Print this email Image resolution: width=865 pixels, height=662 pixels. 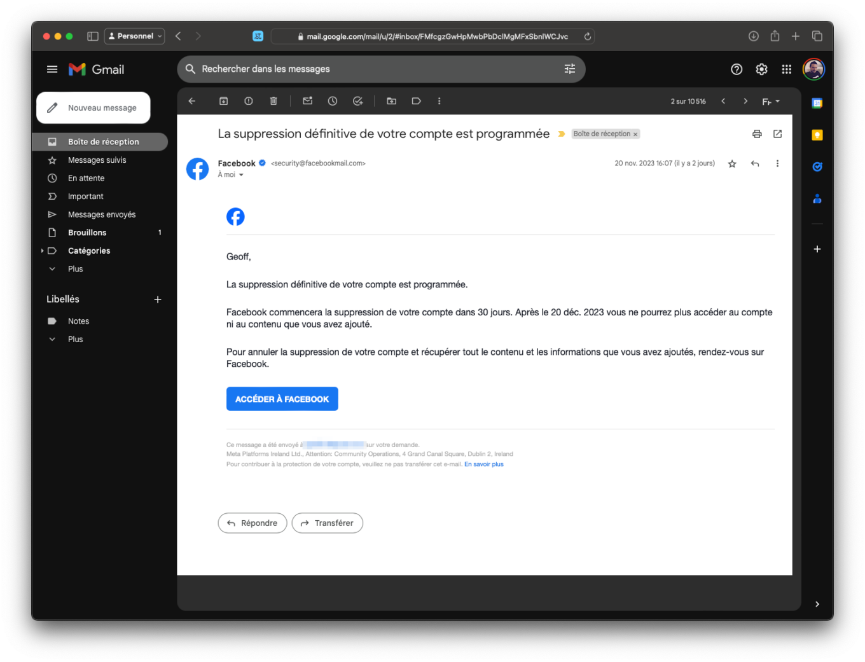[x=757, y=134]
